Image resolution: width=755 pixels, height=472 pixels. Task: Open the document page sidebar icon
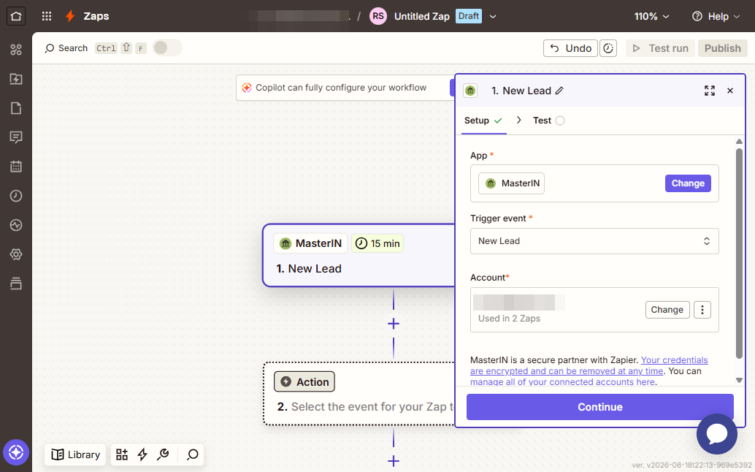click(x=16, y=108)
